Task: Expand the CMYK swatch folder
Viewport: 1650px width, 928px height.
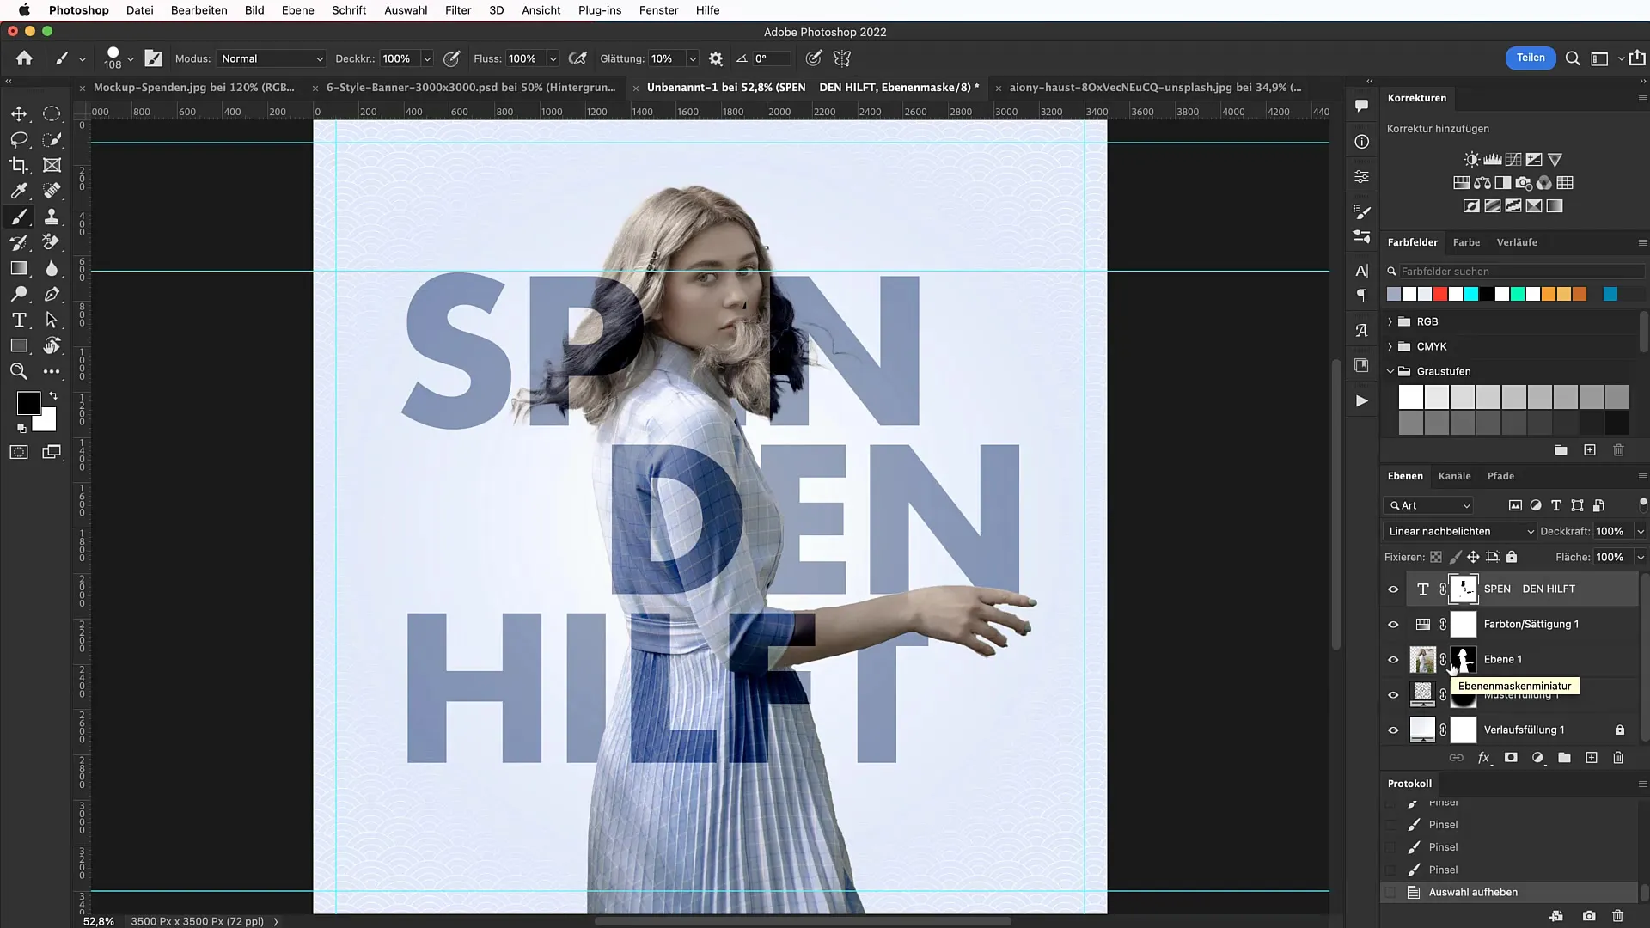Action: coord(1390,346)
